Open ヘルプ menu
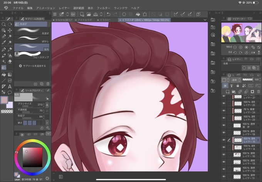Screen dimensions: 262x182 coord(135,8)
